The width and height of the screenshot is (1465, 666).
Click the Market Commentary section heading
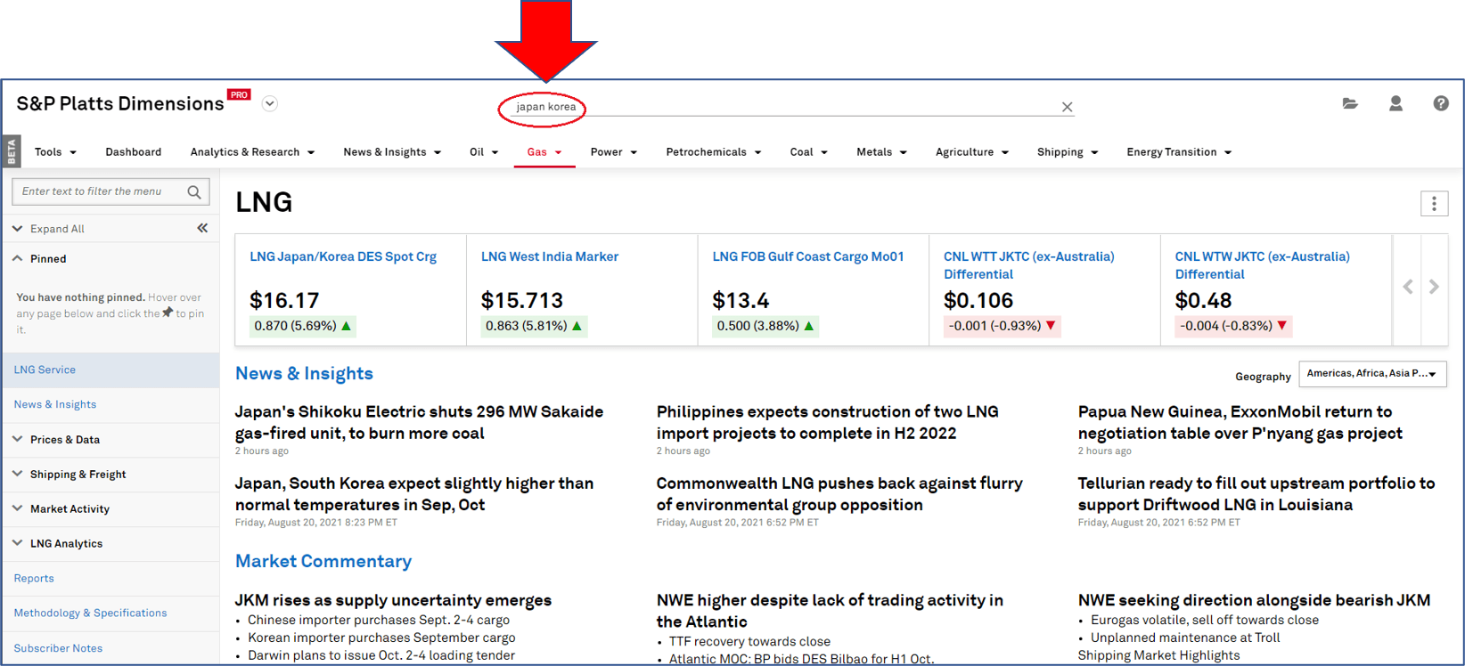pos(323,562)
